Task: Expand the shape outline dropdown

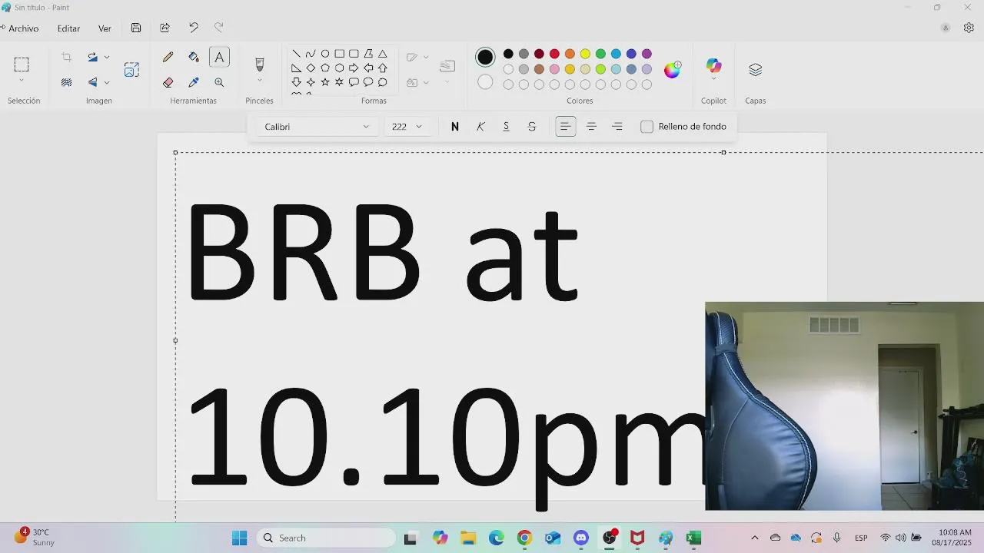Action: (x=426, y=57)
